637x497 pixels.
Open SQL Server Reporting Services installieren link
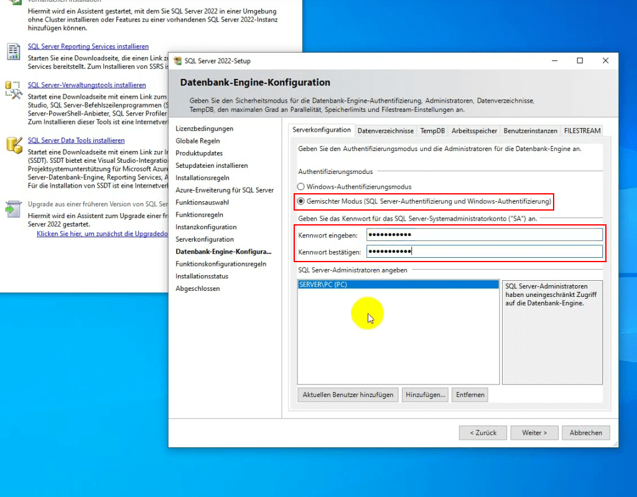coord(88,47)
